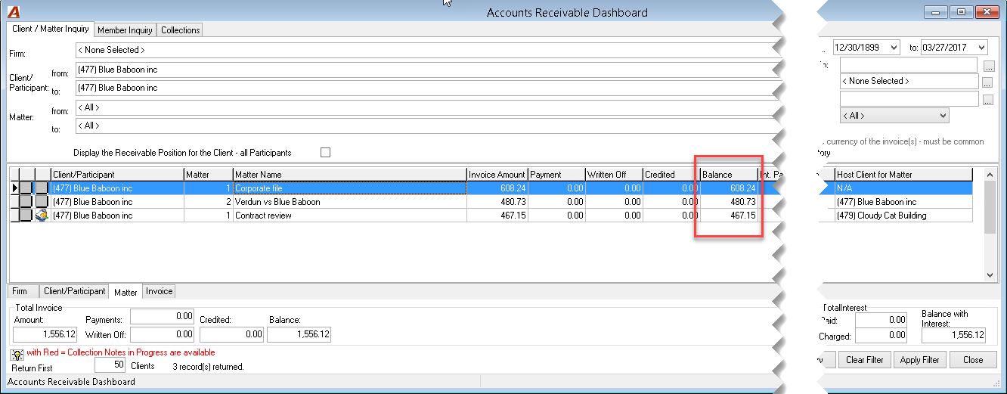This screenshot has width=1007, height=394.
Task: Sort by the Balance column header
Action: (729, 175)
